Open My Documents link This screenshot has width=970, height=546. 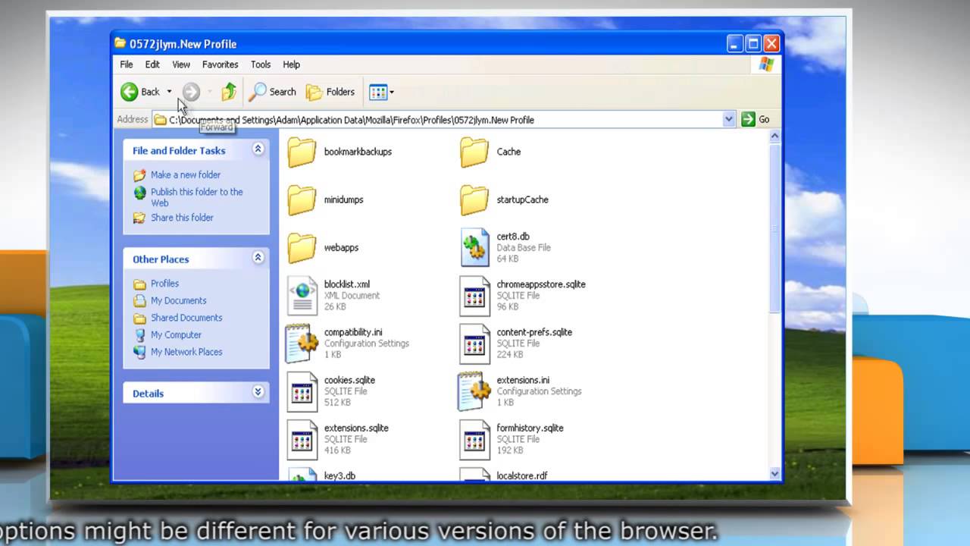pos(178,300)
